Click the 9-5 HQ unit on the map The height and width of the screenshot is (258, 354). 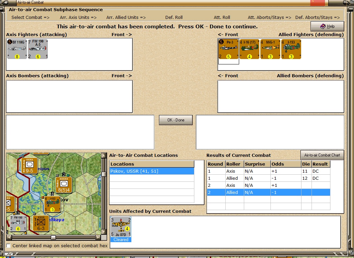[x=30, y=166]
